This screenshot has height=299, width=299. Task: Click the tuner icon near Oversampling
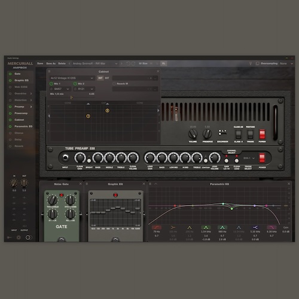(x=251, y=63)
